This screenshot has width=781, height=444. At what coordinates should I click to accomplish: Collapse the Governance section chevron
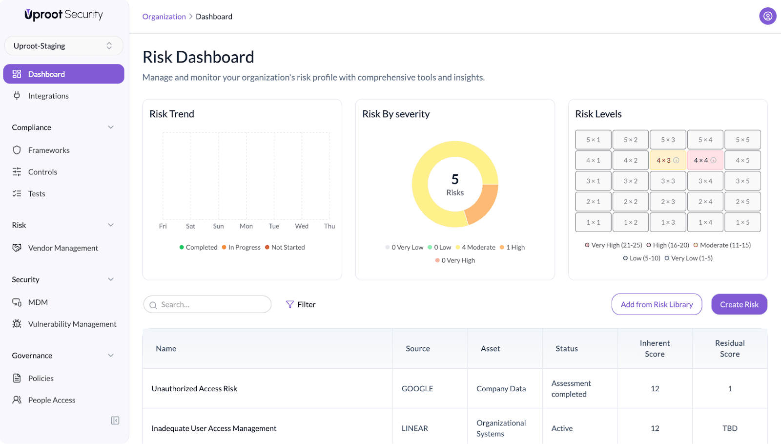pos(111,356)
